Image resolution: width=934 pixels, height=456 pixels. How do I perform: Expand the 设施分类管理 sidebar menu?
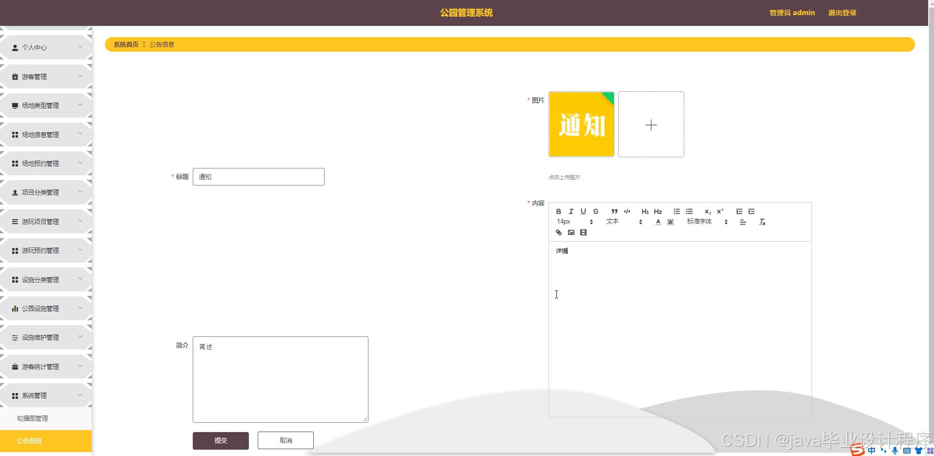pyautogui.click(x=46, y=280)
